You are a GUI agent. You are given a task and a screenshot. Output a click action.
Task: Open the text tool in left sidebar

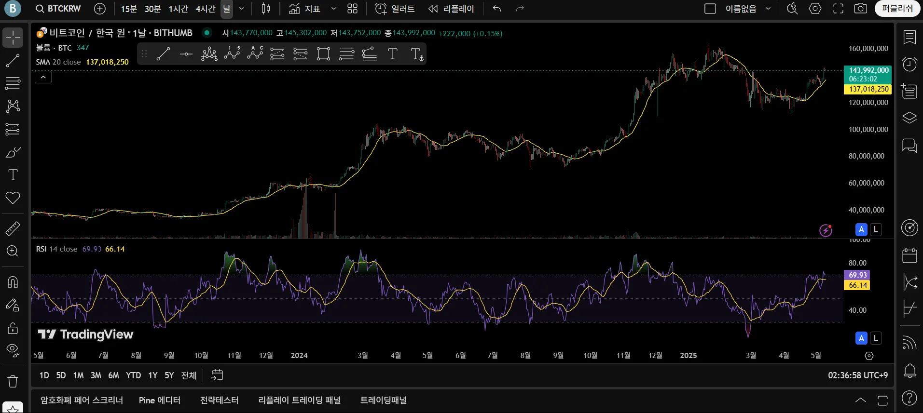pyautogui.click(x=13, y=175)
